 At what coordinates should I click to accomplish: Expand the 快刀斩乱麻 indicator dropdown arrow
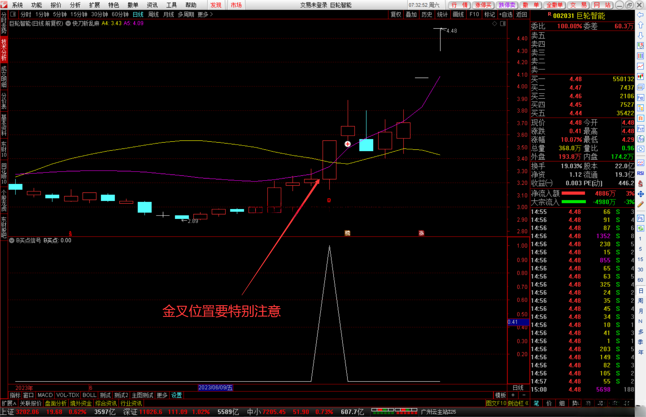[x=68, y=23]
